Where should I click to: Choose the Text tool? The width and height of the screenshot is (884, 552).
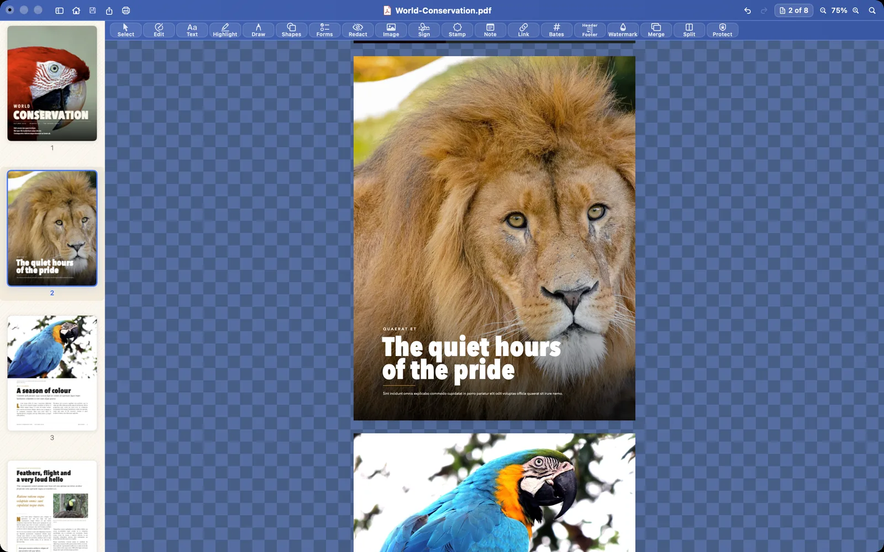pos(192,30)
